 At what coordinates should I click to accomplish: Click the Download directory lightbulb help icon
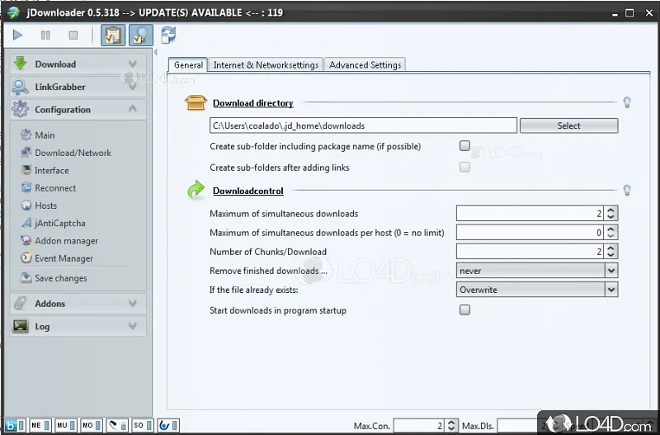pos(627,102)
